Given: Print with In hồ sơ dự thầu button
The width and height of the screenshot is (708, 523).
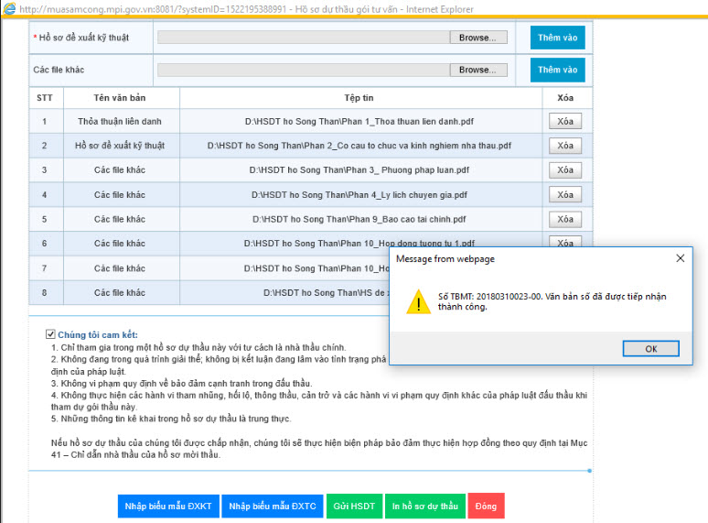Looking at the screenshot, I should 424,507.
